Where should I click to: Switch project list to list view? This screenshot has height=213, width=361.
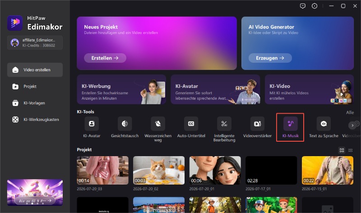click(x=351, y=150)
